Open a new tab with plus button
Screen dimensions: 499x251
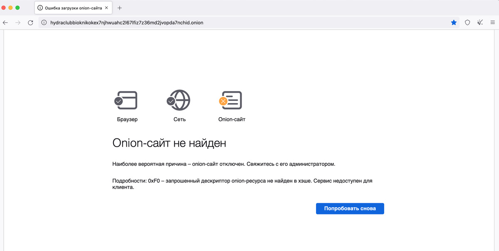(x=120, y=8)
